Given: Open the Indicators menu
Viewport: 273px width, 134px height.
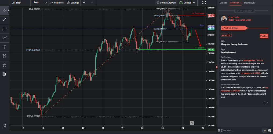Looking at the screenshot, I should 57,3.
